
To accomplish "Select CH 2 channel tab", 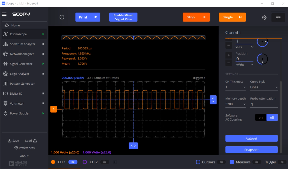I will pyautogui.click(x=94, y=162).
